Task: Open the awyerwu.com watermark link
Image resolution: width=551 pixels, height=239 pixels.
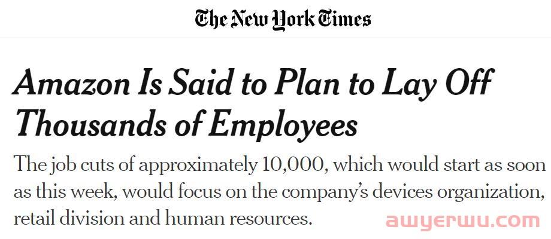Action: tap(463, 222)
